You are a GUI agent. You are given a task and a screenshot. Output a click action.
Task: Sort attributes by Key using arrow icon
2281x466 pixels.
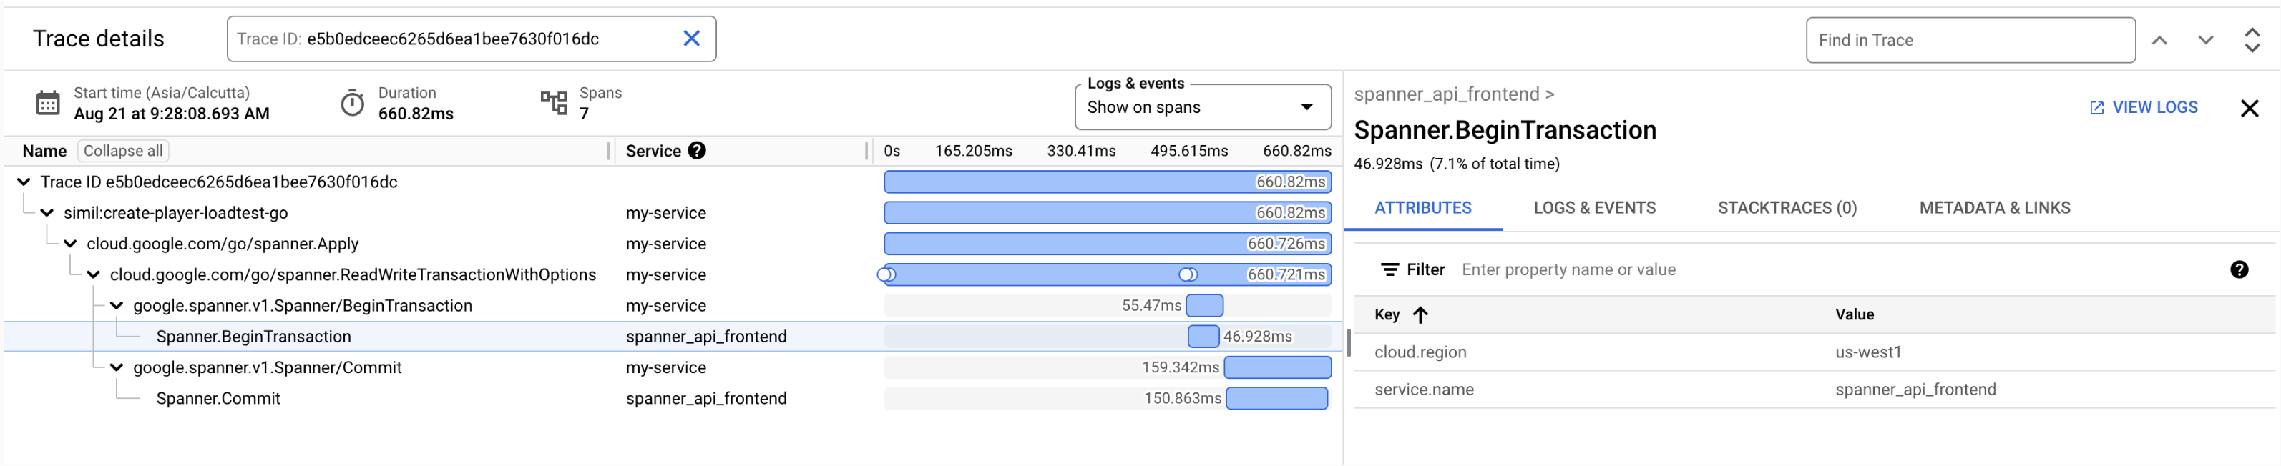pyautogui.click(x=1420, y=314)
